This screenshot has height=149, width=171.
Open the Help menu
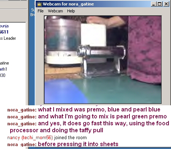pyautogui.click(x=71, y=11)
